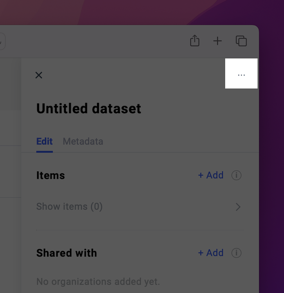Add a new item via Items + Add
284x293 pixels.
pos(210,175)
